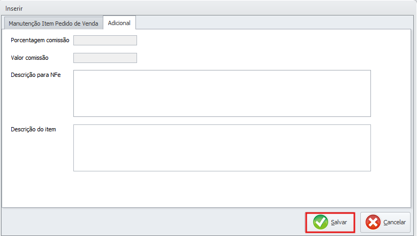The width and height of the screenshot is (417, 236).
Task: Click the underlined Salvar button text
Action: click(339, 222)
